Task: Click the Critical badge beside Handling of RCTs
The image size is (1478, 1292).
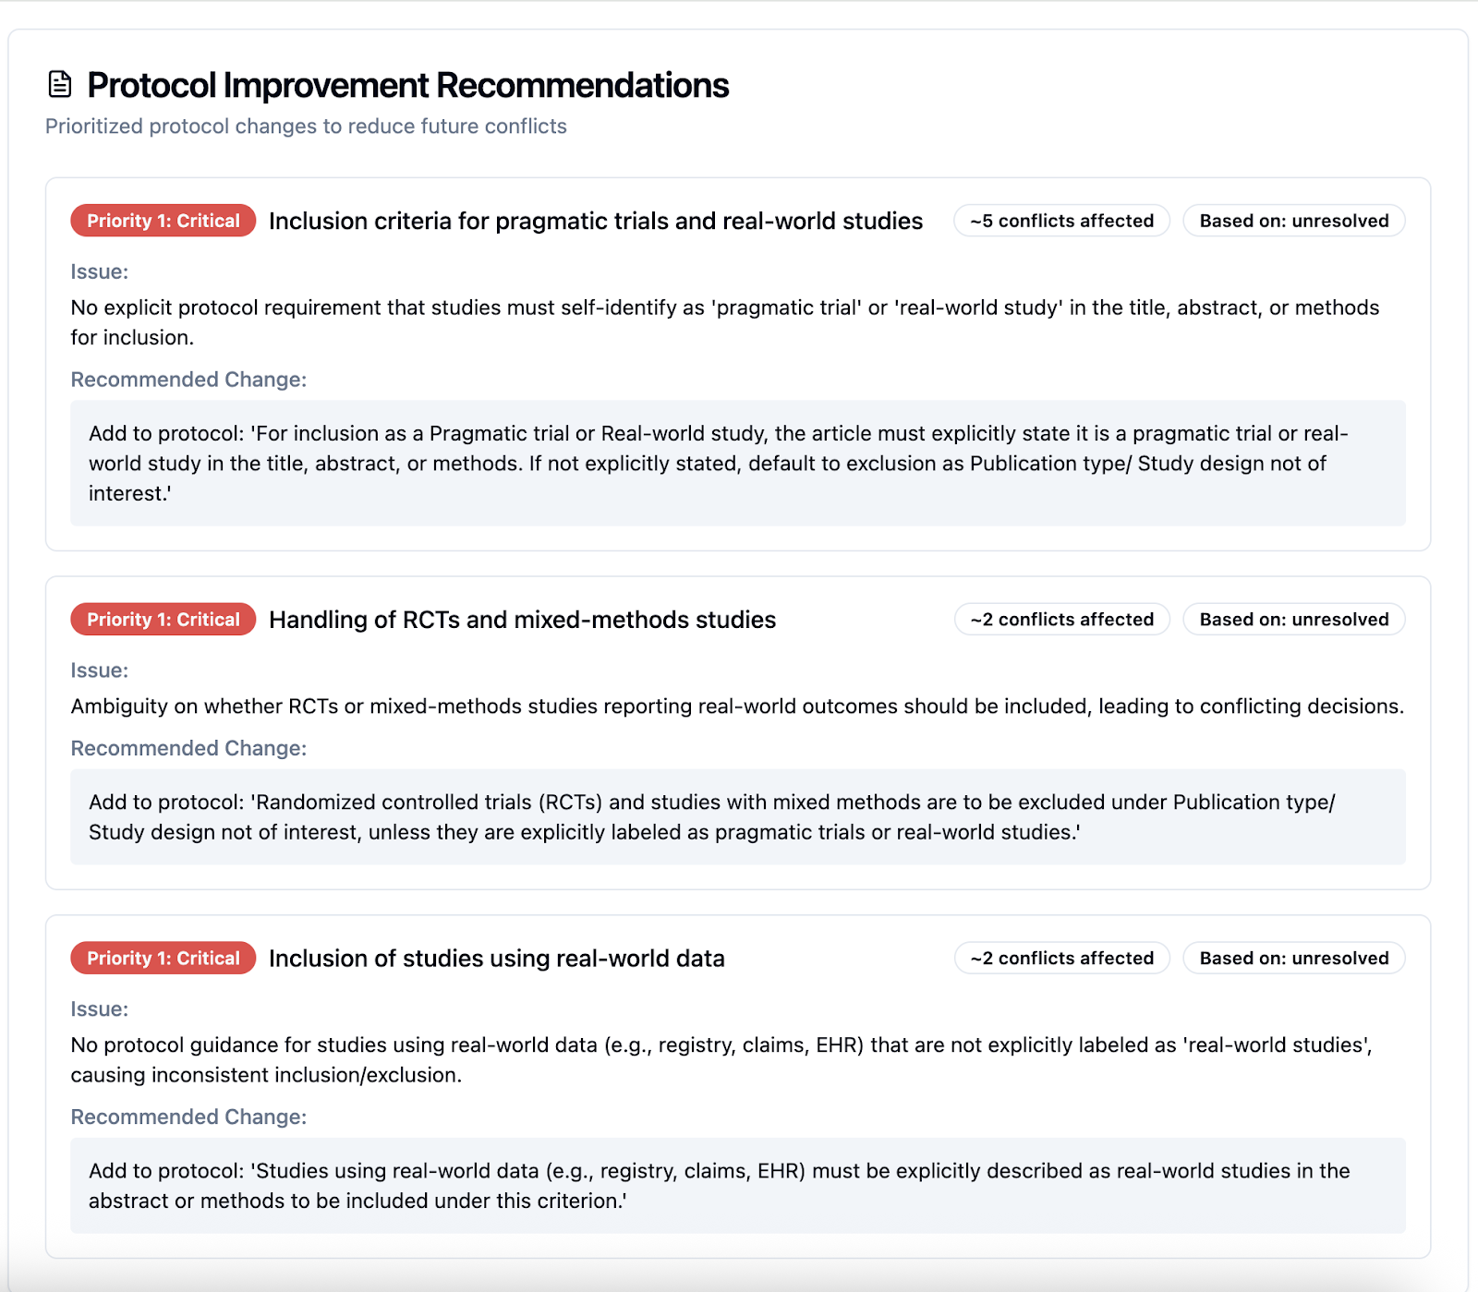Action: pos(164,620)
